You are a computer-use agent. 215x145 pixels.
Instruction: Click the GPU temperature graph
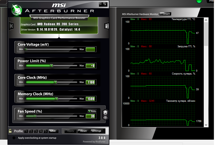point(163,33)
